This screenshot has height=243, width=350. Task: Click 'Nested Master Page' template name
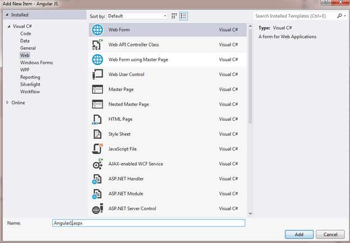129,104
